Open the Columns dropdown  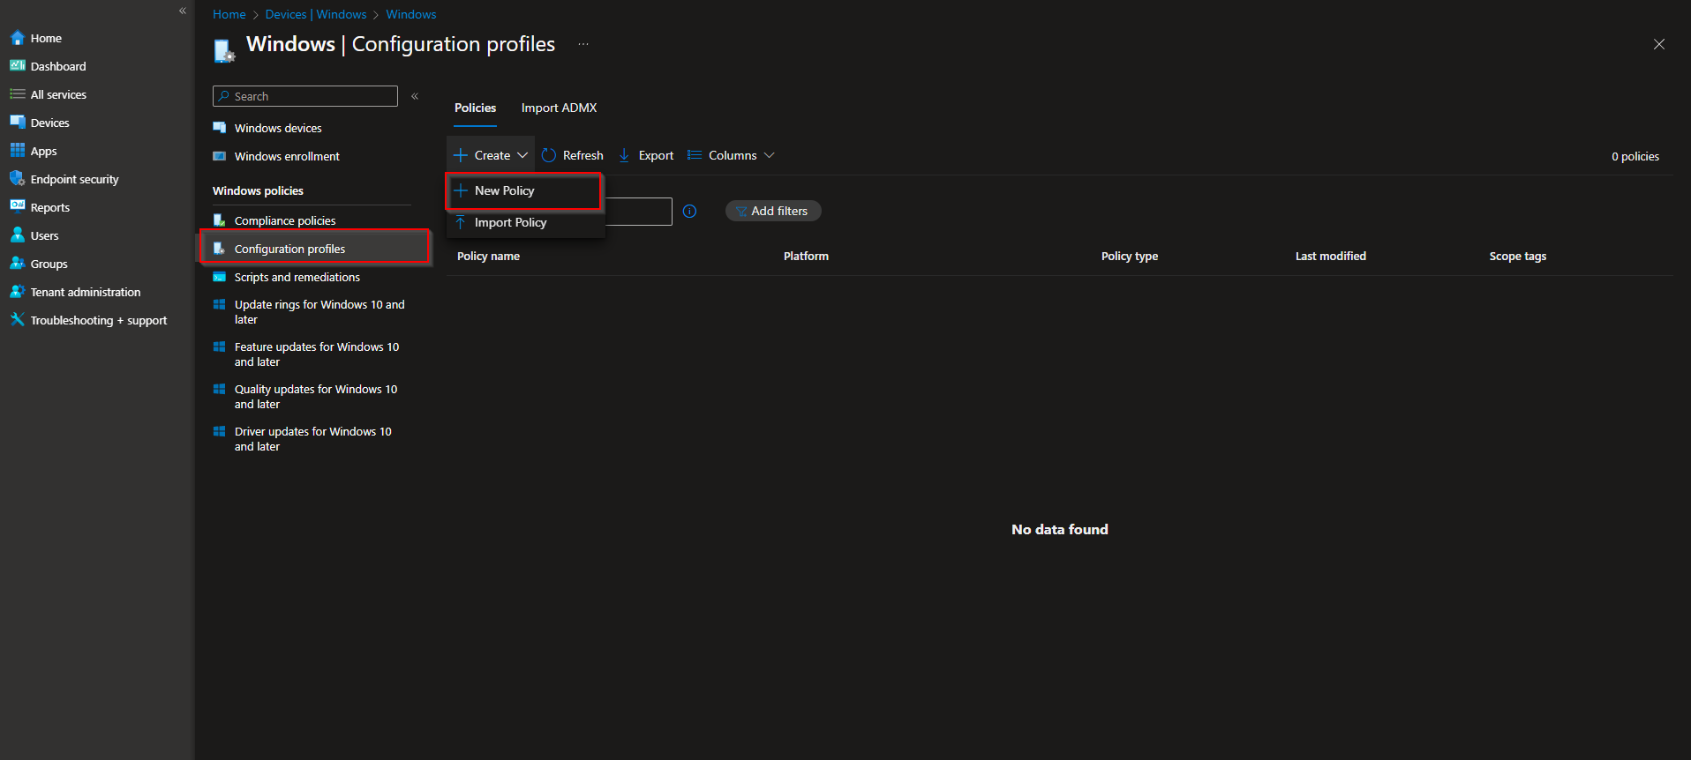(732, 155)
